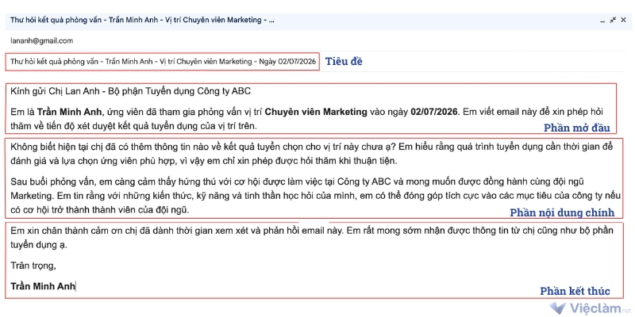635x317 pixels.
Task: Click bold text "Chuyên viên Marketing" in the body
Action: tap(317, 112)
